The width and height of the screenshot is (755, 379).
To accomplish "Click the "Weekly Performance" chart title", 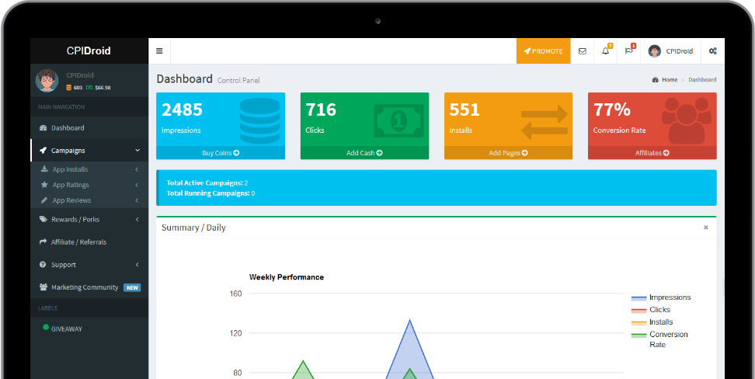I will tap(287, 277).
